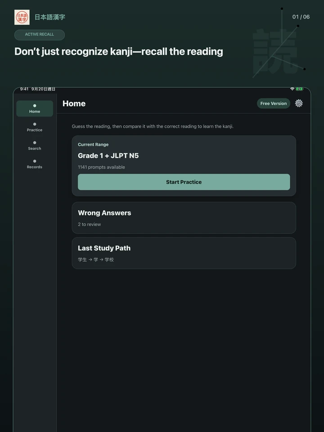This screenshot has height=432, width=324.
Task: Open the Last Study Path card
Action: pos(184,253)
